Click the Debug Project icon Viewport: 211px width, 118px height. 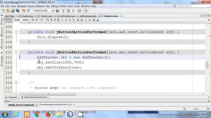(79, 10)
